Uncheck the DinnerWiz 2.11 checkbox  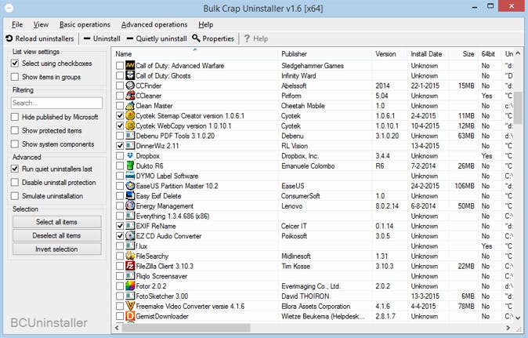click(120, 146)
